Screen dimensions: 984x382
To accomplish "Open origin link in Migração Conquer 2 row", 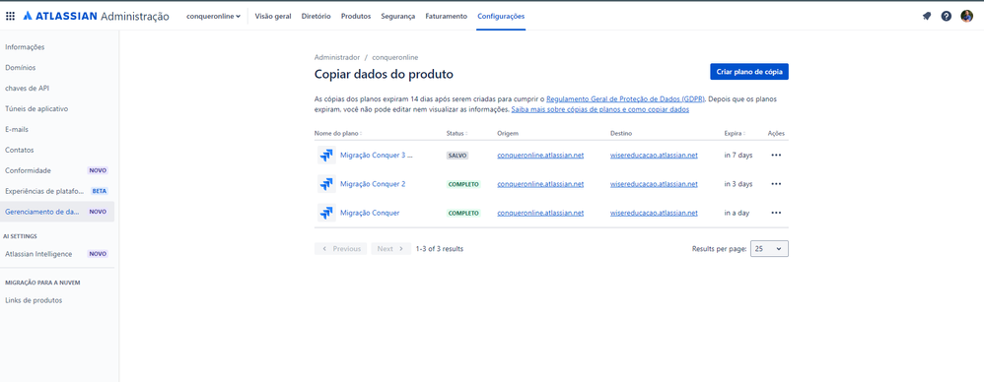I will 540,184.
